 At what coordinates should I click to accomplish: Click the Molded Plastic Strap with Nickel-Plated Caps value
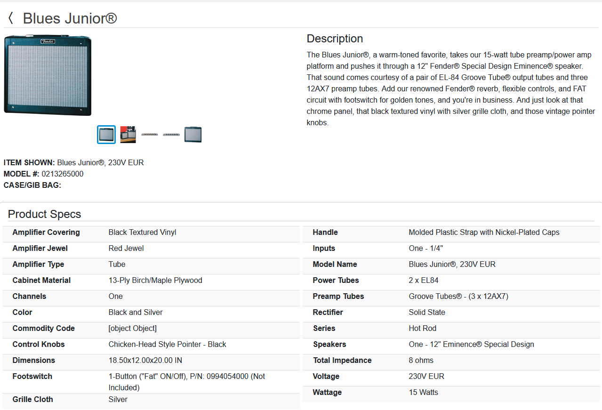click(484, 232)
